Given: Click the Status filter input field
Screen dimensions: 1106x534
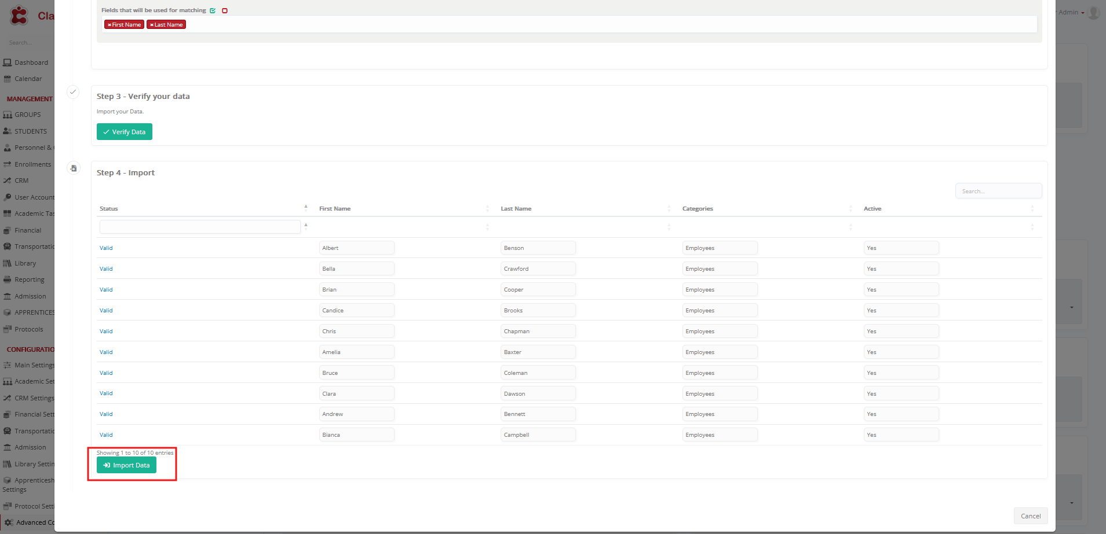Looking at the screenshot, I should (199, 227).
